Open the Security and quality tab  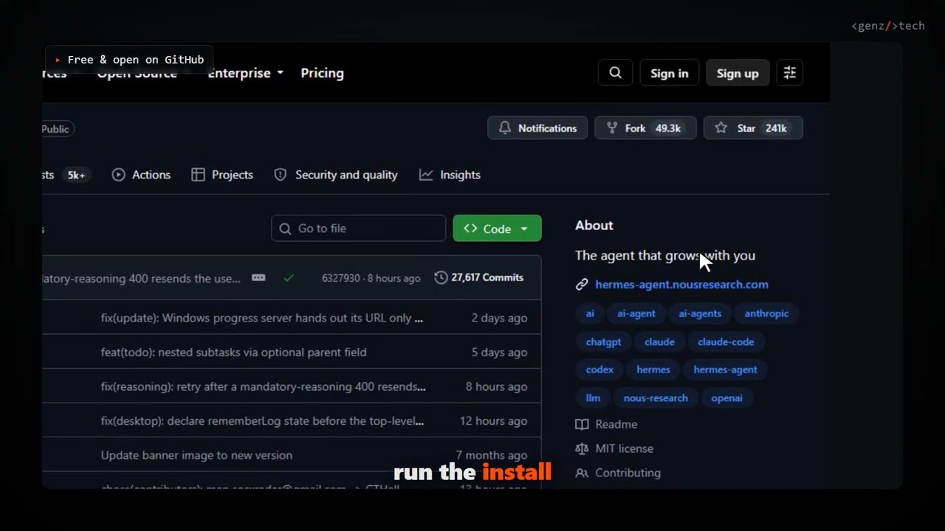click(x=336, y=175)
